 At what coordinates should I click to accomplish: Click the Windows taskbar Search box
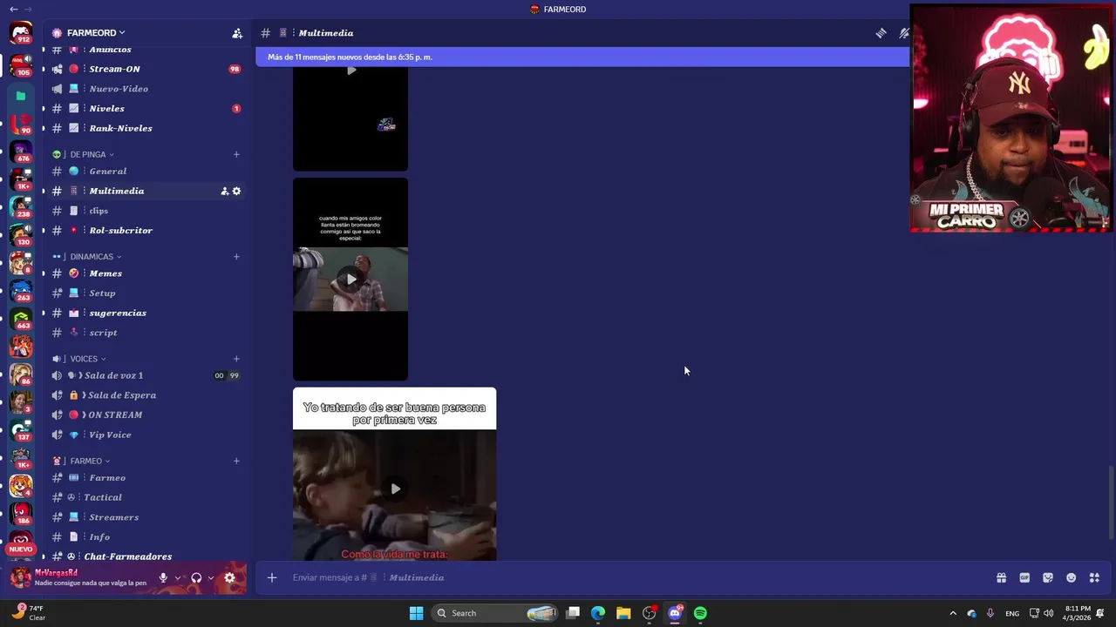tap(495, 613)
